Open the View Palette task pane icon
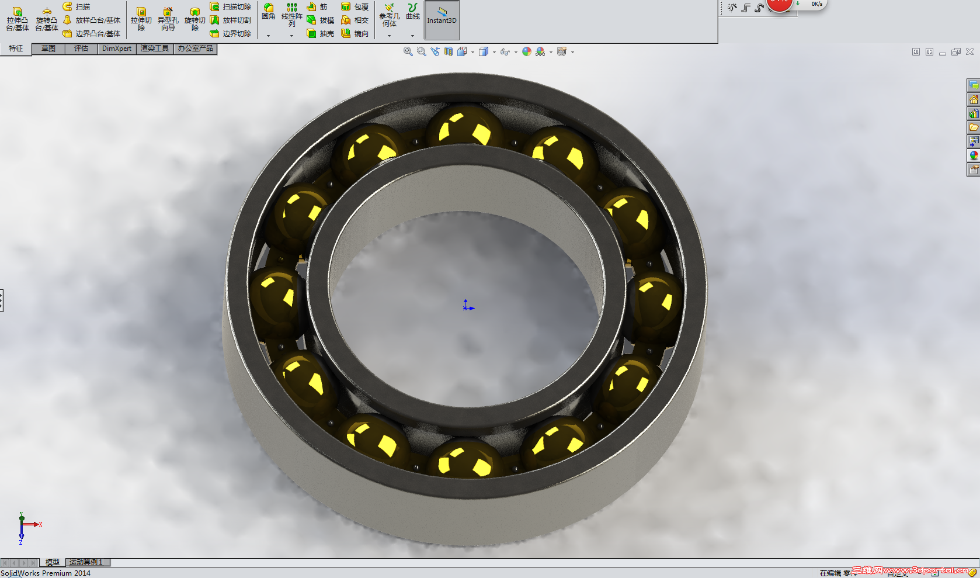980x578 pixels. pyautogui.click(x=974, y=141)
